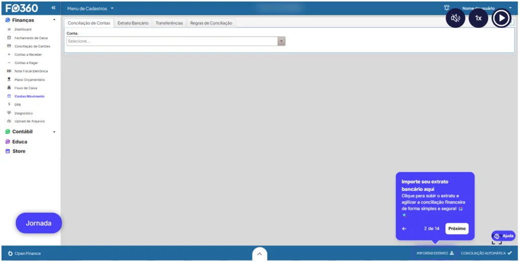519x262 pixels.
Task: Open the DRE report
Action: click(x=18, y=105)
